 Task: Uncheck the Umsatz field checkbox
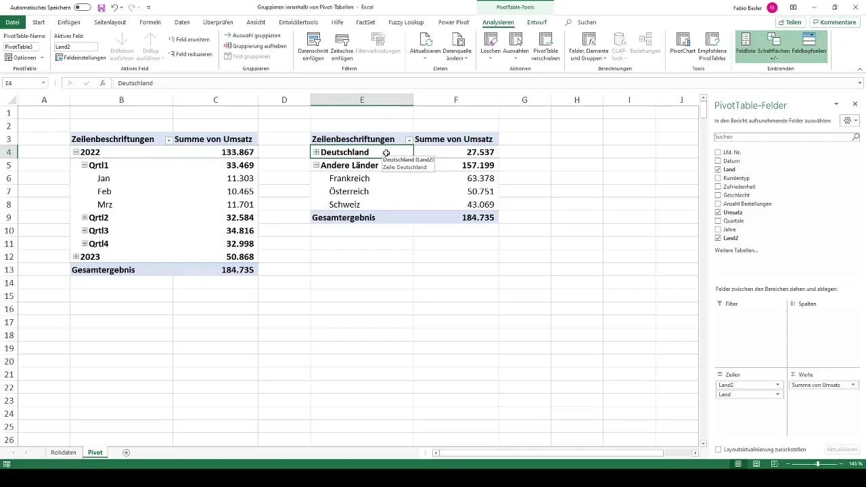718,212
